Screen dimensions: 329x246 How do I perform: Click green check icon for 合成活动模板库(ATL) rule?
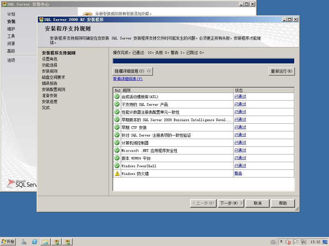pyautogui.click(x=117, y=96)
